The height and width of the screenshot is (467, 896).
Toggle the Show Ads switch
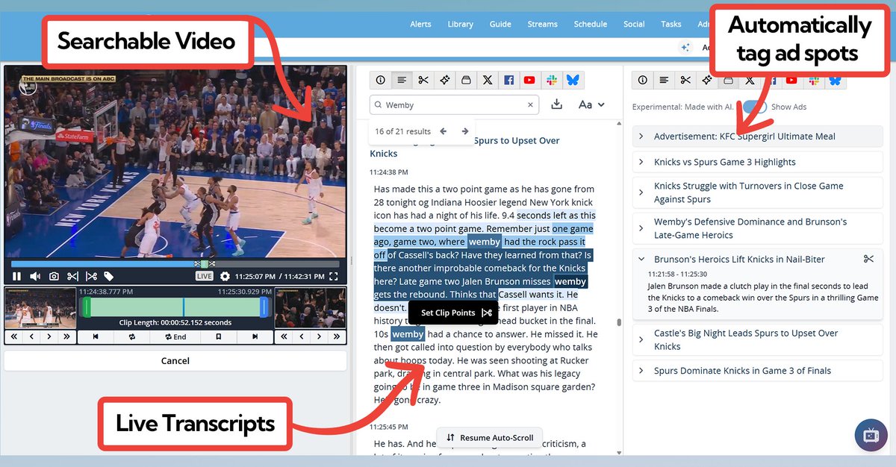point(753,107)
